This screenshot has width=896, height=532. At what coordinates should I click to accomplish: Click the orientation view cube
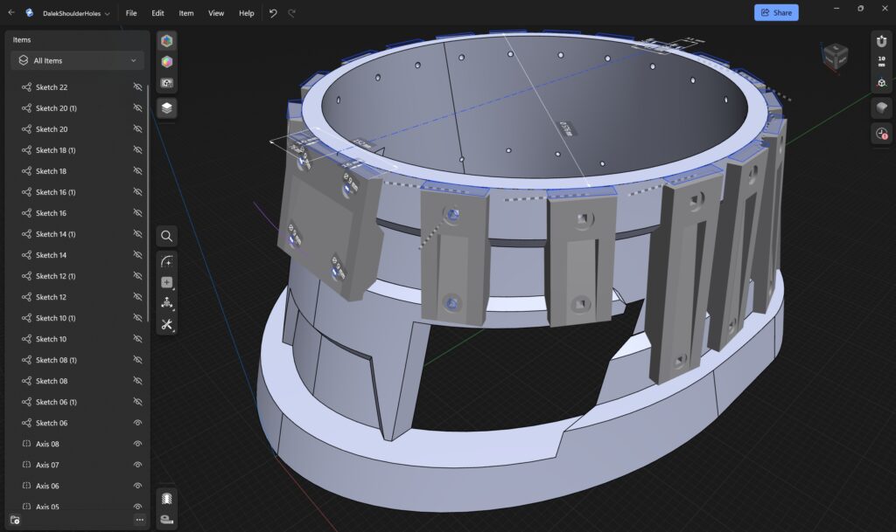pyautogui.click(x=835, y=57)
